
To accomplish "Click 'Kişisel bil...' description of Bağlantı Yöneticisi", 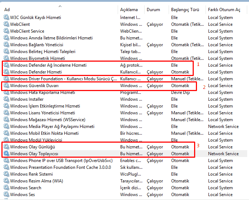I will click(x=130, y=45).
